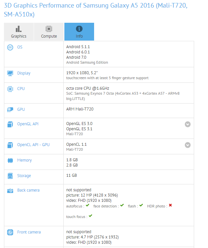This screenshot has height=248, width=208.
Task: Click the Android 7.0 text
Action: point(76,57)
